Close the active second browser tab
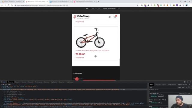The width and height of the screenshot is (192, 108). coord(47,2)
